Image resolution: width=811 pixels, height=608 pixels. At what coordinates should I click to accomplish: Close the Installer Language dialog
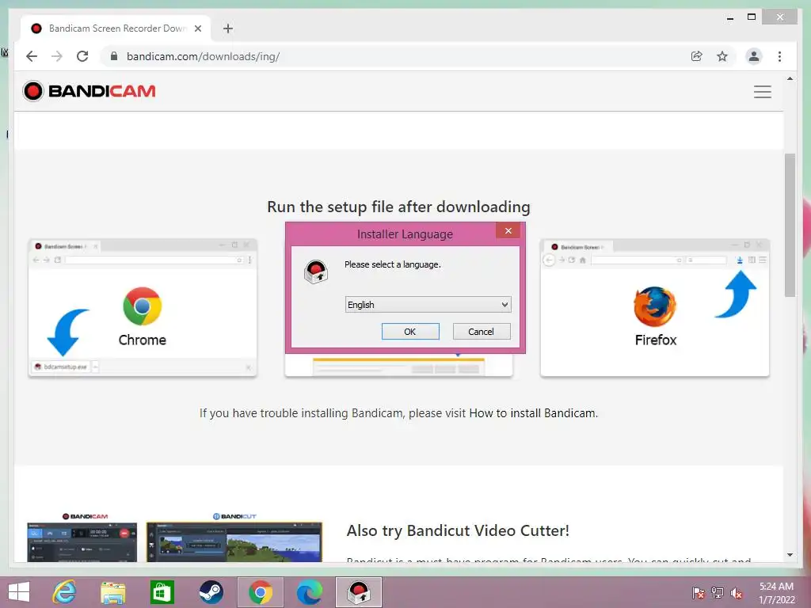(508, 230)
